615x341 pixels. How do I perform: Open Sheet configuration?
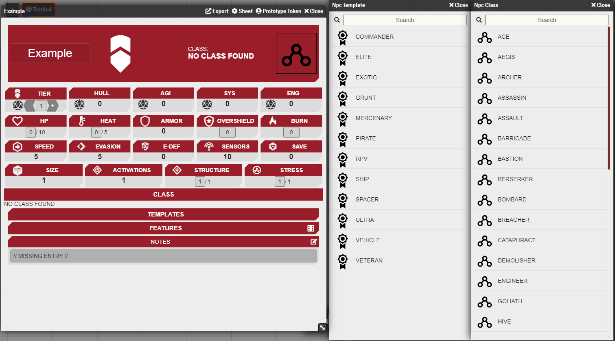pyautogui.click(x=242, y=11)
